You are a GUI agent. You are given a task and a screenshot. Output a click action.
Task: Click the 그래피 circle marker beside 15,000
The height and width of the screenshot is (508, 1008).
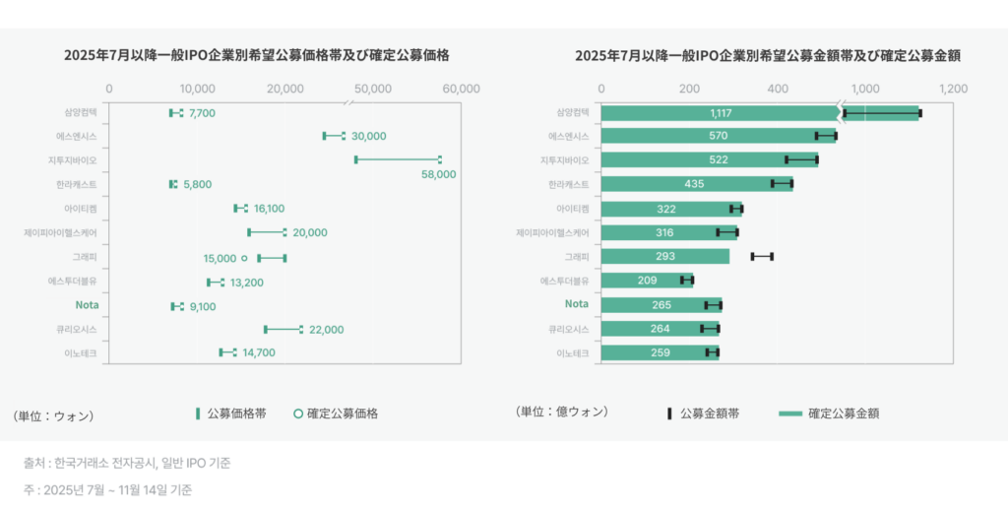244,258
